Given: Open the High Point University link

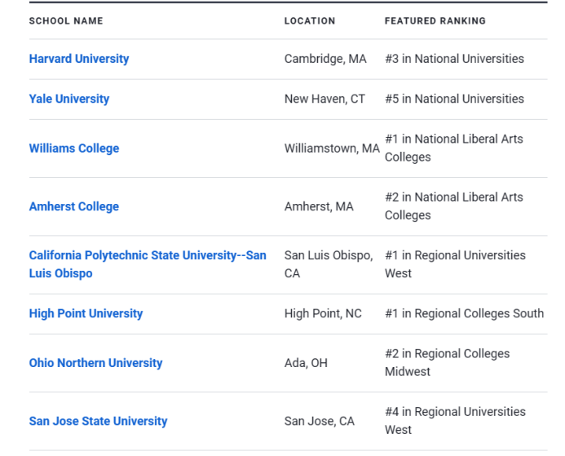Looking at the screenshot, I should pos(86,313).
